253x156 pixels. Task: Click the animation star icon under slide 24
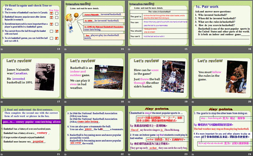pos(193,155)
